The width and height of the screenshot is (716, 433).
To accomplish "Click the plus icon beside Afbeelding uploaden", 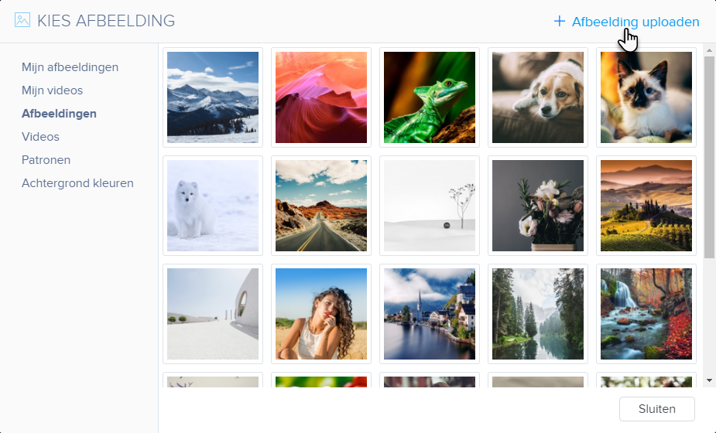I will pyautogui.click(x=560, y=21).
